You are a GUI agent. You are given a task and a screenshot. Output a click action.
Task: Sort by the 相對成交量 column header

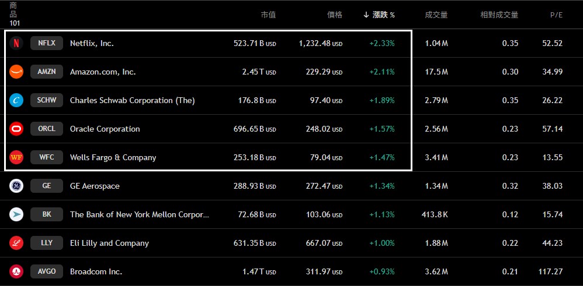coord(499,15)
